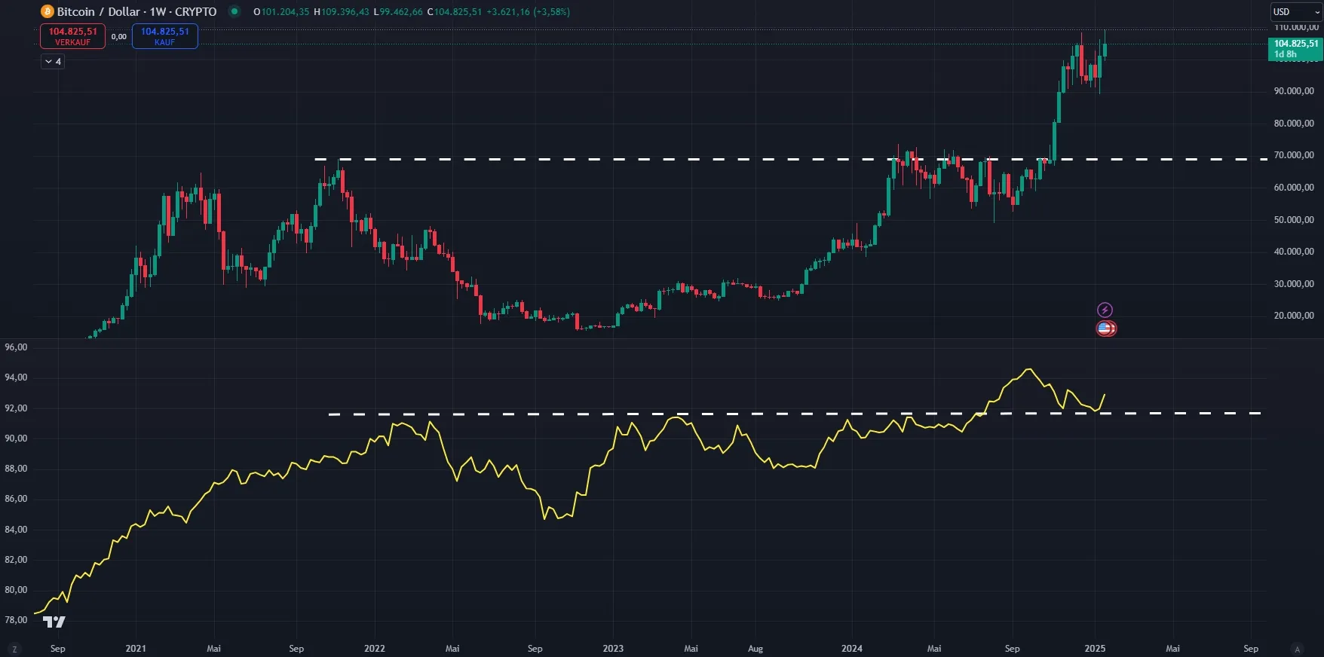The width and height of the screenshot is (1324, 657).
Task: Click the 2025 label on time axis
Action: tap(1095, 649)
